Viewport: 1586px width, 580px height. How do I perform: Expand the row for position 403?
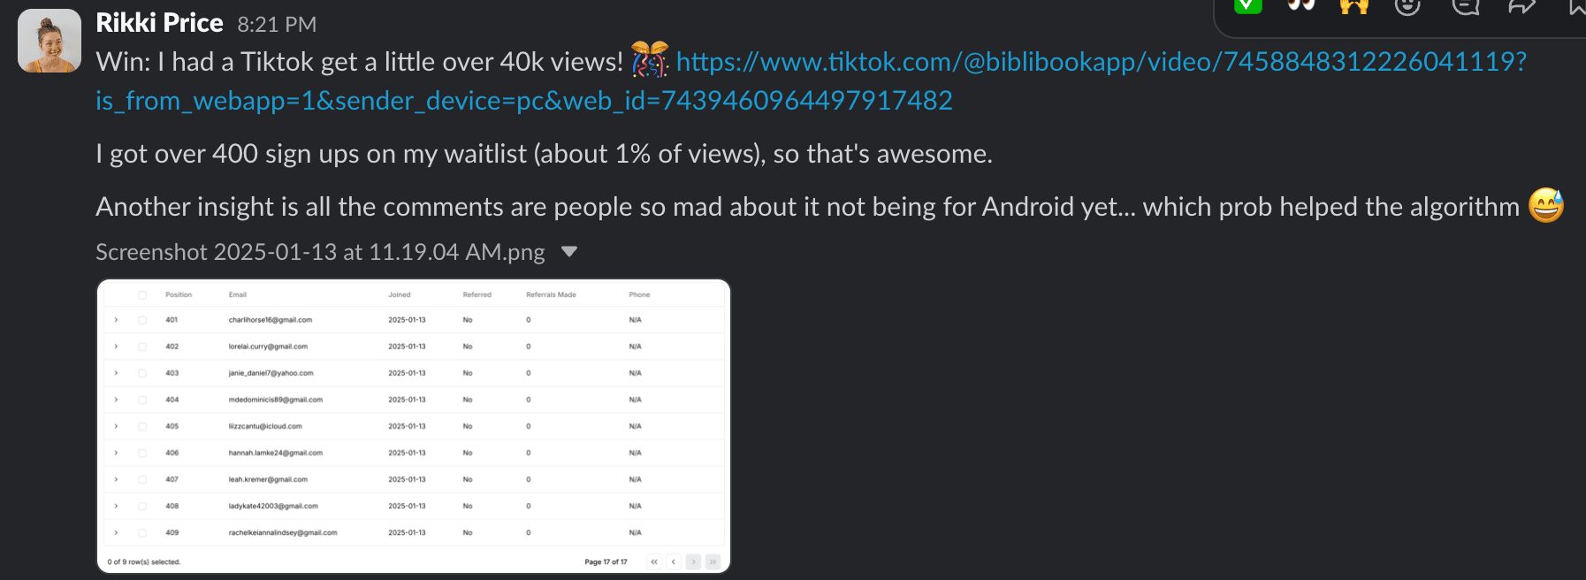pos(116,373)
